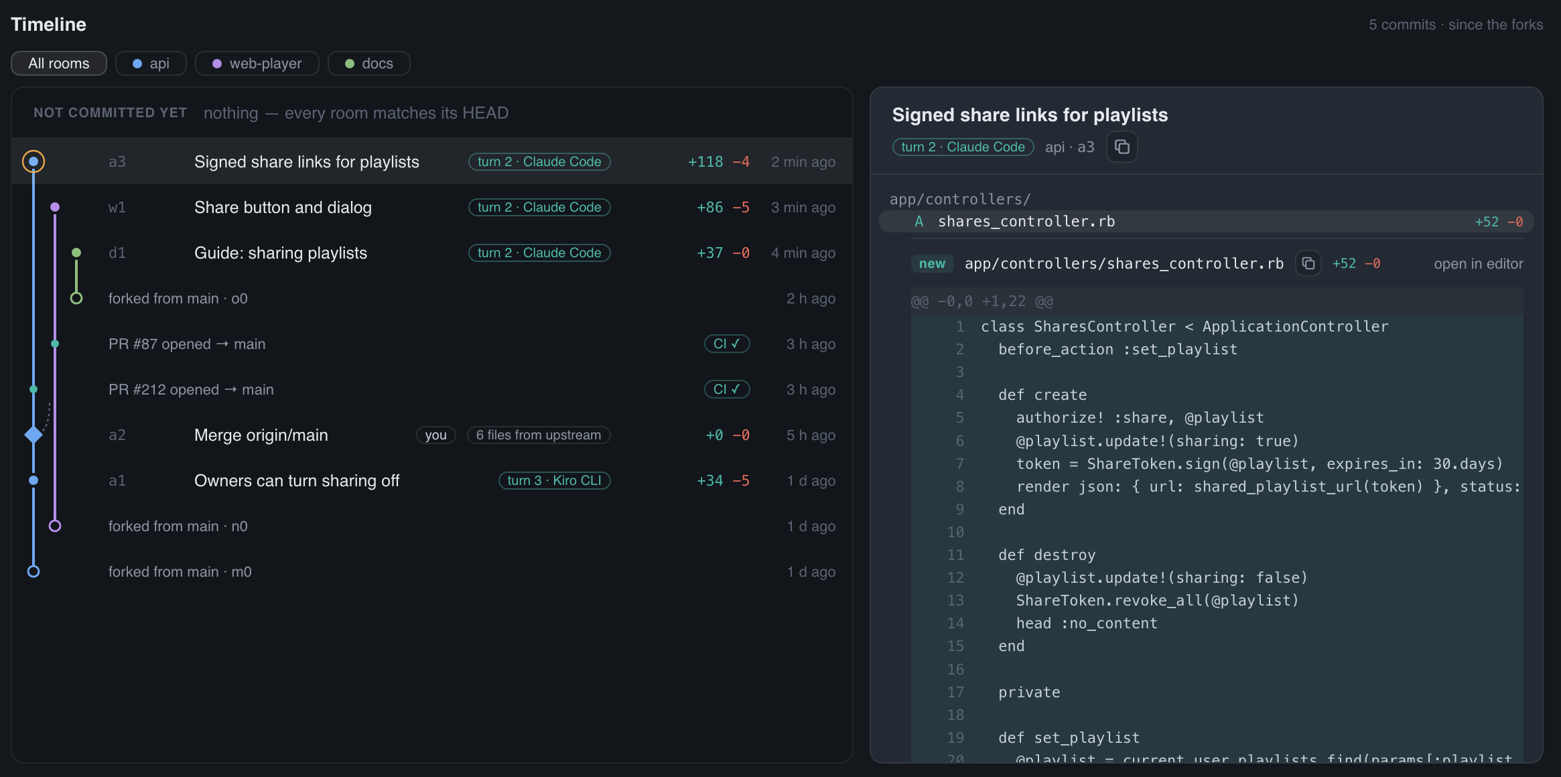Click the +34 -5 stats on a1 row
The image size is (1561, 777).
(x=723, y=481)
